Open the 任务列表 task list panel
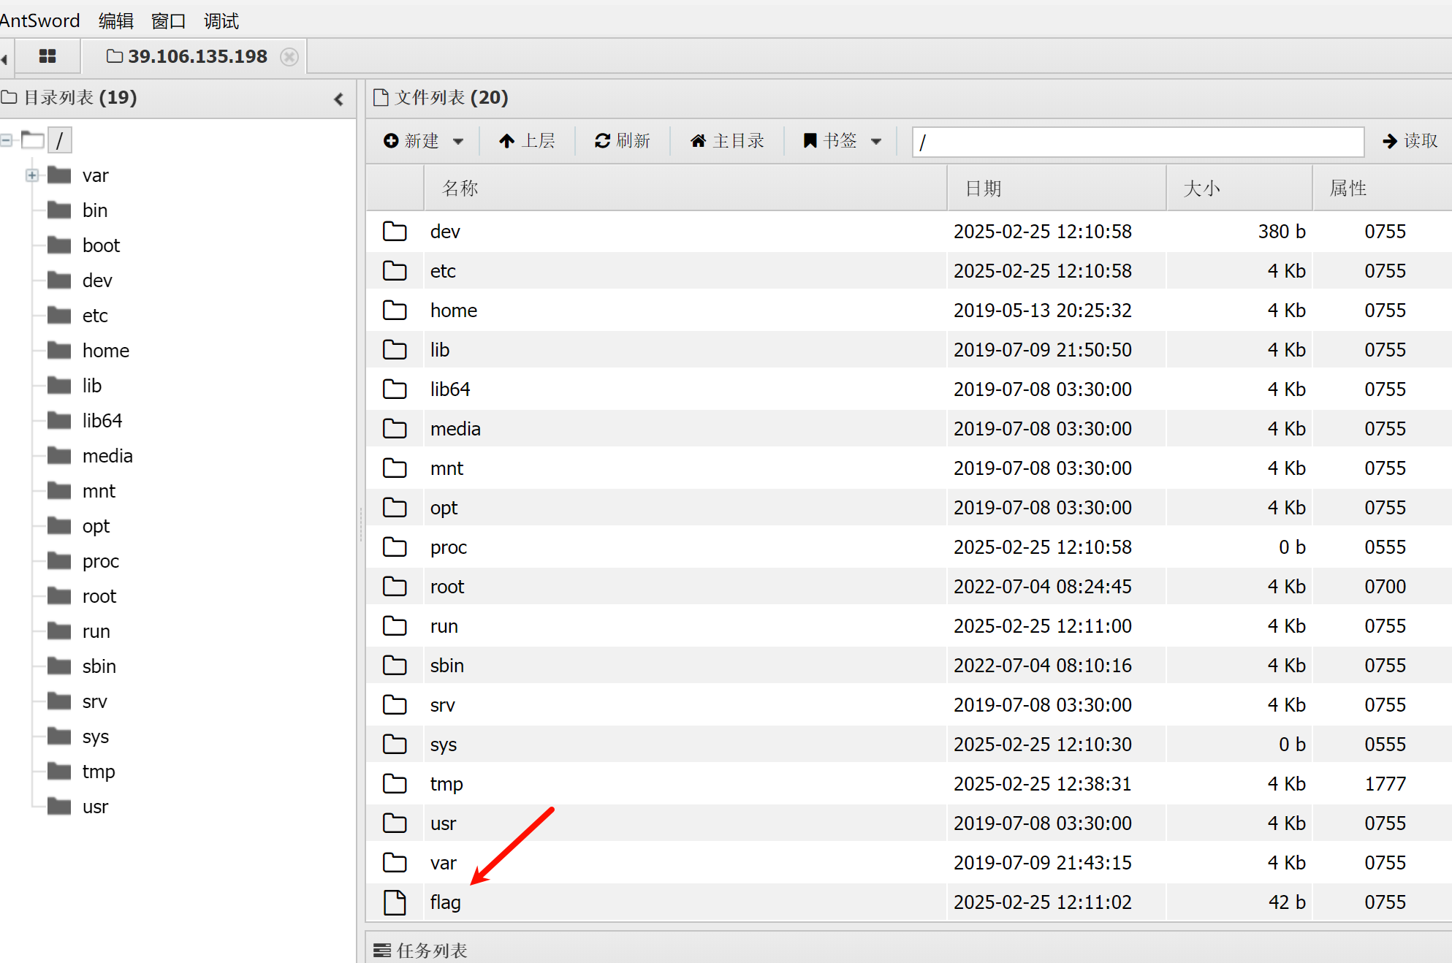Image resolution: width=1452 pixels, height=963 pixels. click(x=420, y=950)
